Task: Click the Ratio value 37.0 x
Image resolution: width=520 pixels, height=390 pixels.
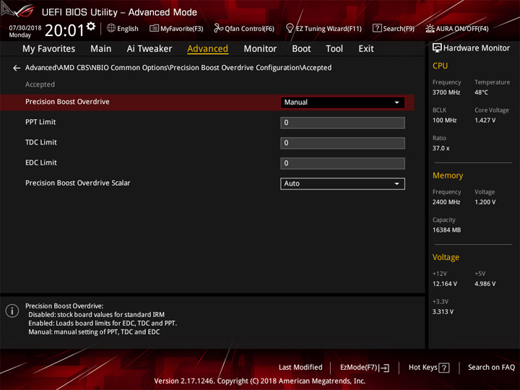Action: (441, 148)
